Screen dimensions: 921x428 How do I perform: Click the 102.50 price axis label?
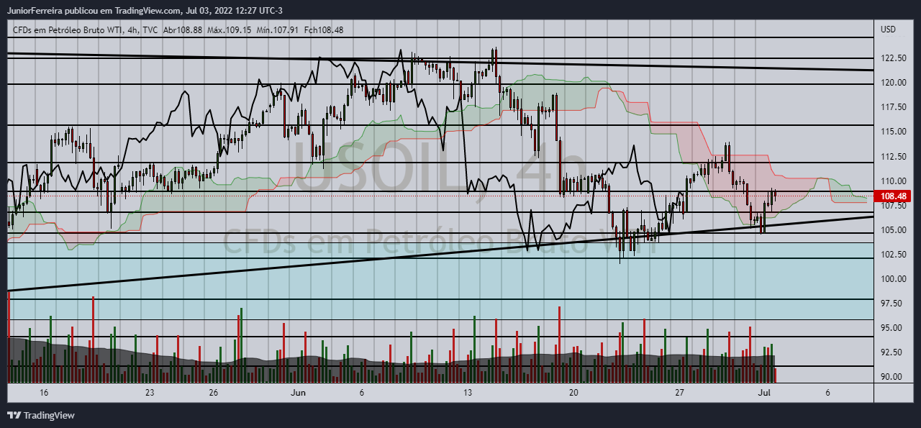click(x=893, y=254)
